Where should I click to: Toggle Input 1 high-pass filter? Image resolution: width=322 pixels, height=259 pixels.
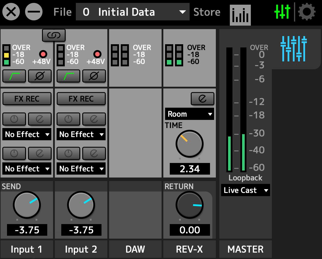pos(14,76)
